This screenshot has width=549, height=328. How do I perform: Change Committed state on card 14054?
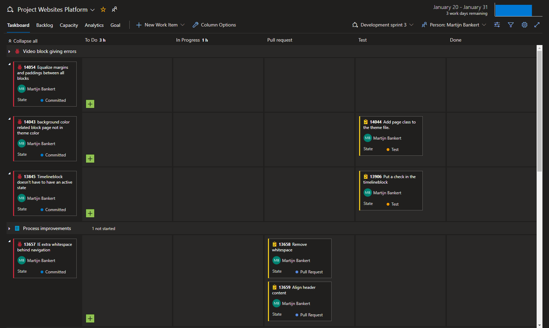[53, 100]
